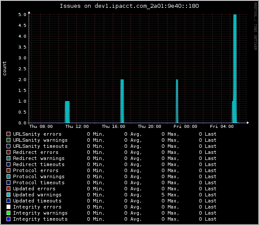Click the Redirect timeouts legend label
This screenshot has width=259, height=225.
[x=39, y=164]
